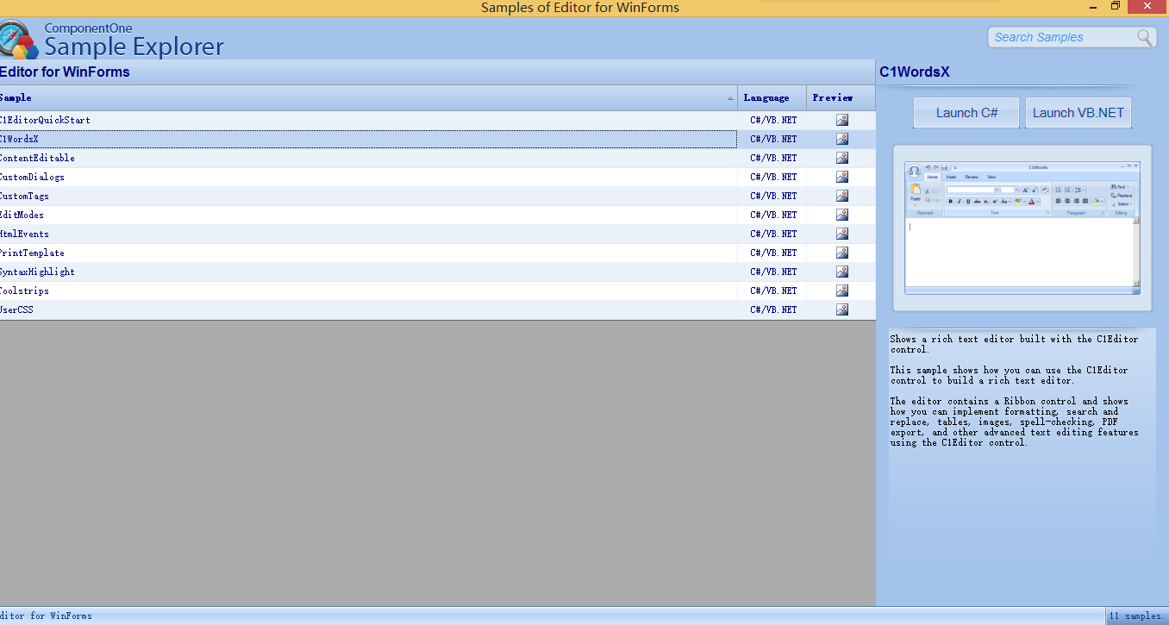Screen dimensions: 1169x625
Task: Open preview icon for ContentEditable row
Action: [x=841, y=158]
